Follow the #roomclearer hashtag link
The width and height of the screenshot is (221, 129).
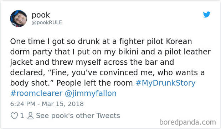coord(36,93)
